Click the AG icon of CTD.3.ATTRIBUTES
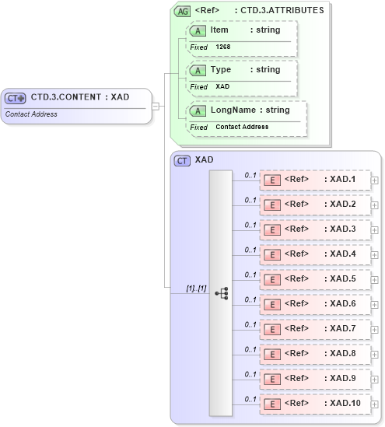The image size is (385, 427). 182,12
